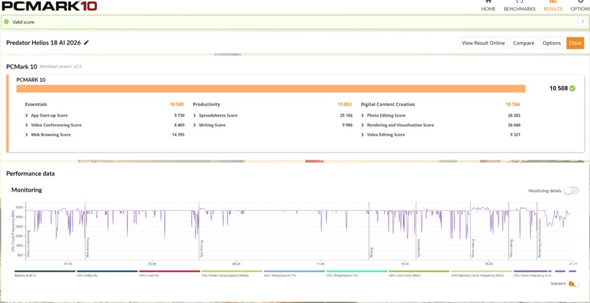
Task: Click the View Result Online button
Action: coord(483,43)
